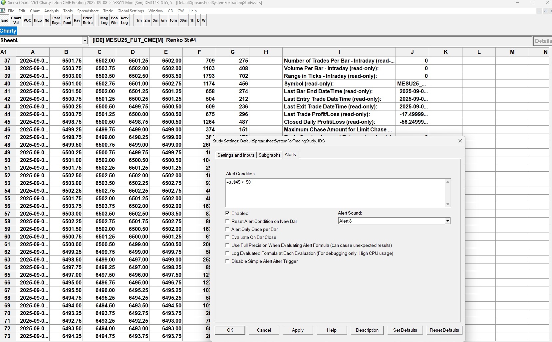Switch to the Subgraphs tab
552x342 pixels.
click(269, 155)
